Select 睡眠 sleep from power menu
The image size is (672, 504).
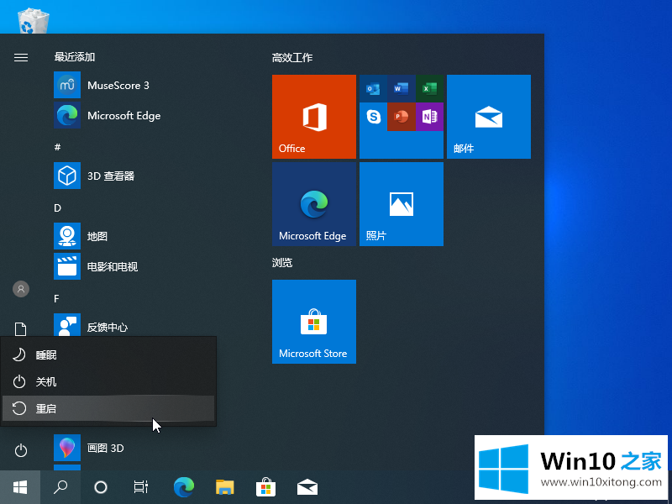point(108,354)
